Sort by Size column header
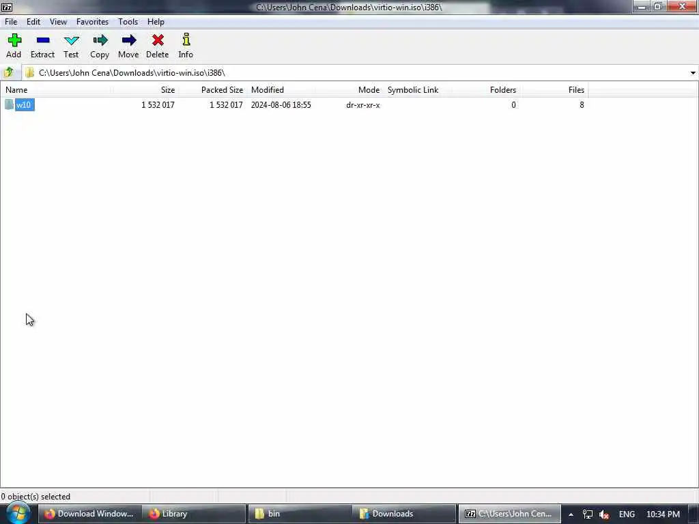Viewport: 699px width, 524px height. tap(145, 89)
